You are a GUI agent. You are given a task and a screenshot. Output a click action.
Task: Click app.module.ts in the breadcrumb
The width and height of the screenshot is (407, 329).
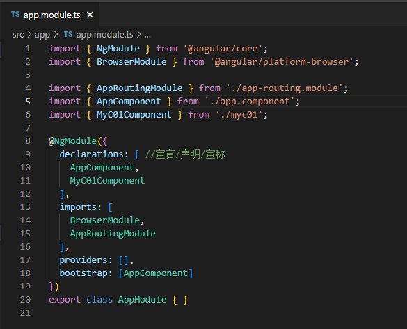[x=104, y=35]
